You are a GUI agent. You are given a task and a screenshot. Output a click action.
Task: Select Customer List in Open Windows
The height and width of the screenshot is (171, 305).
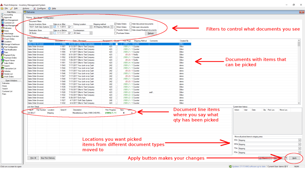(x=7, y=91)
